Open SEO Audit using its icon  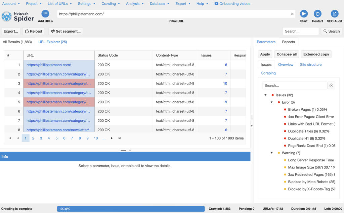[x=334, y=14]
